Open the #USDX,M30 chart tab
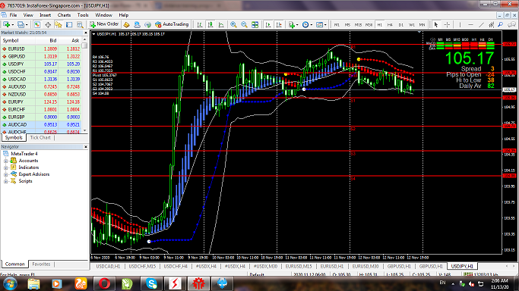This screenshot has height=291, width=519. point(265,266)
